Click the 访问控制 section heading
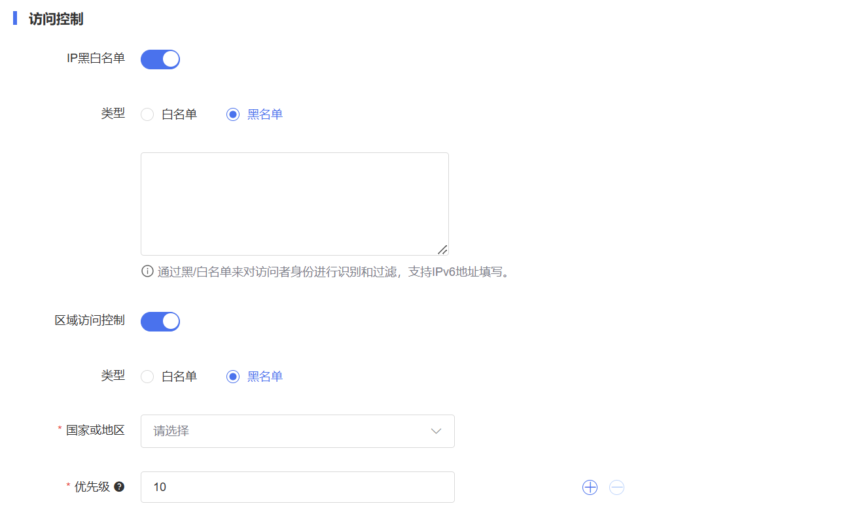Viewport: 854px width, 527px height. pyautogui.click(x=56, y=19)
